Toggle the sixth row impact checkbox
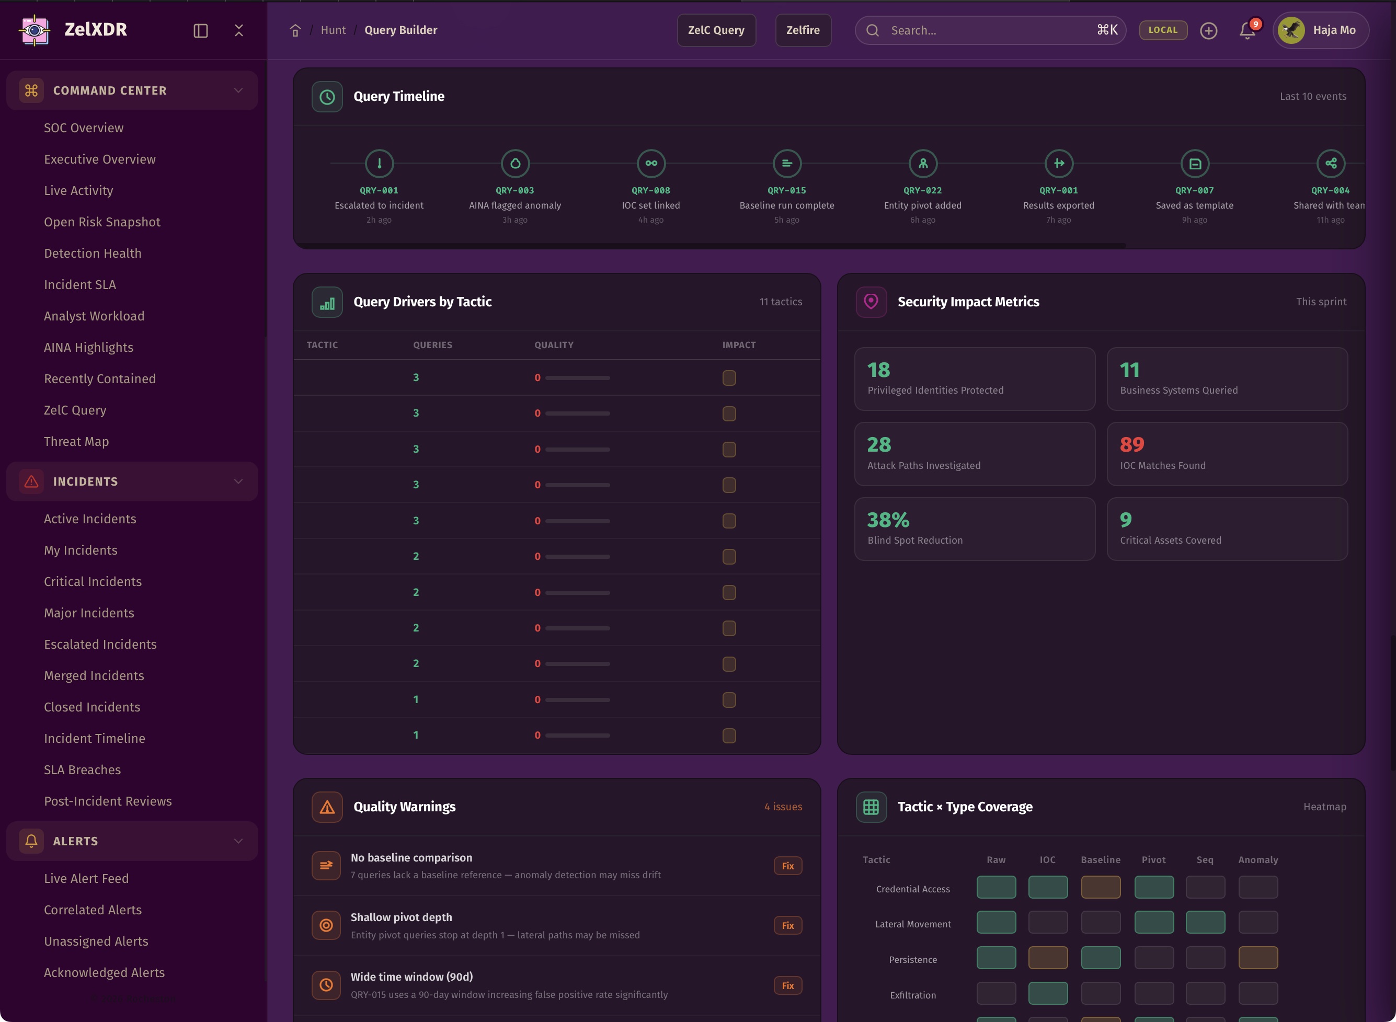 [729, 557]
